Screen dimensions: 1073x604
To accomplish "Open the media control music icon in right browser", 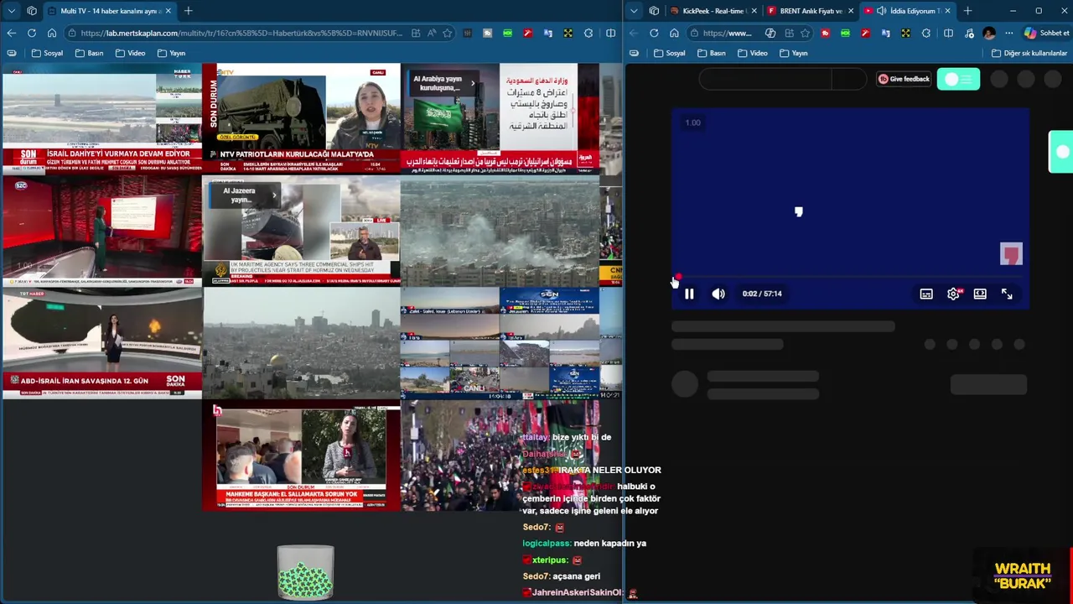I will 969,33.
